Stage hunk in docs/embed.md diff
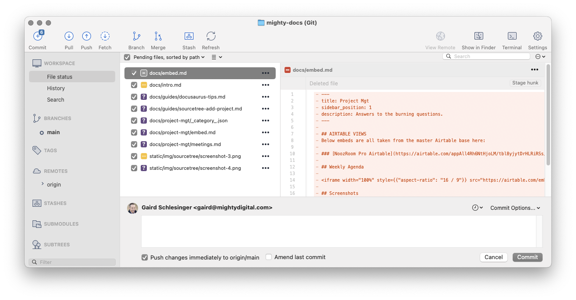 coord(525,83)
